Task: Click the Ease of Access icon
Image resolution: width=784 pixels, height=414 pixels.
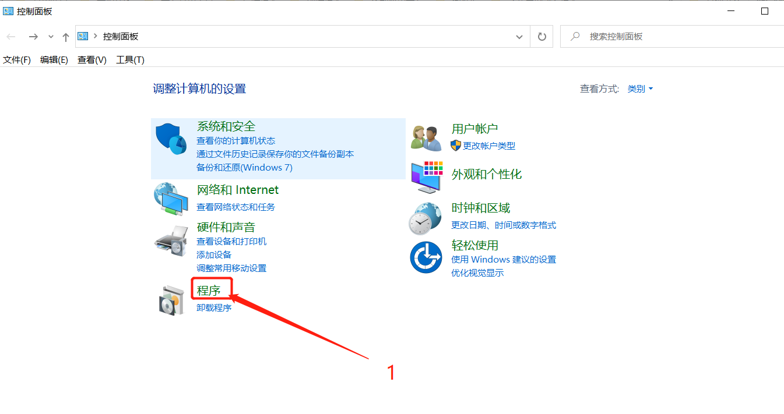Action: tap(426, 257)
